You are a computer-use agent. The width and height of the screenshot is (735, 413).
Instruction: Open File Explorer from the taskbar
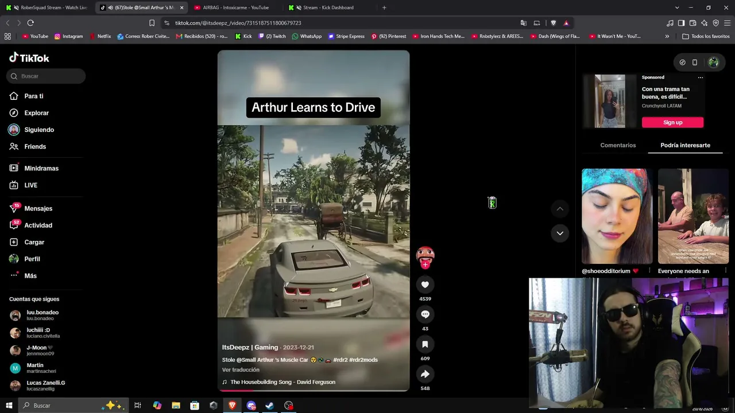click(x=176, y=406)
